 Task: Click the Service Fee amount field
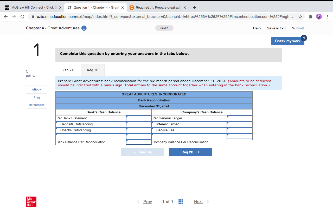pyautogui.click(x=240, y=130)
